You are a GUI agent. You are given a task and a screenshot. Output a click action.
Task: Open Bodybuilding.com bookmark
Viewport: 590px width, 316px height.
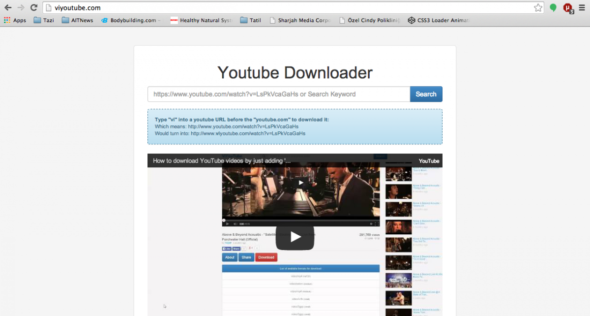tap(132, 20)
